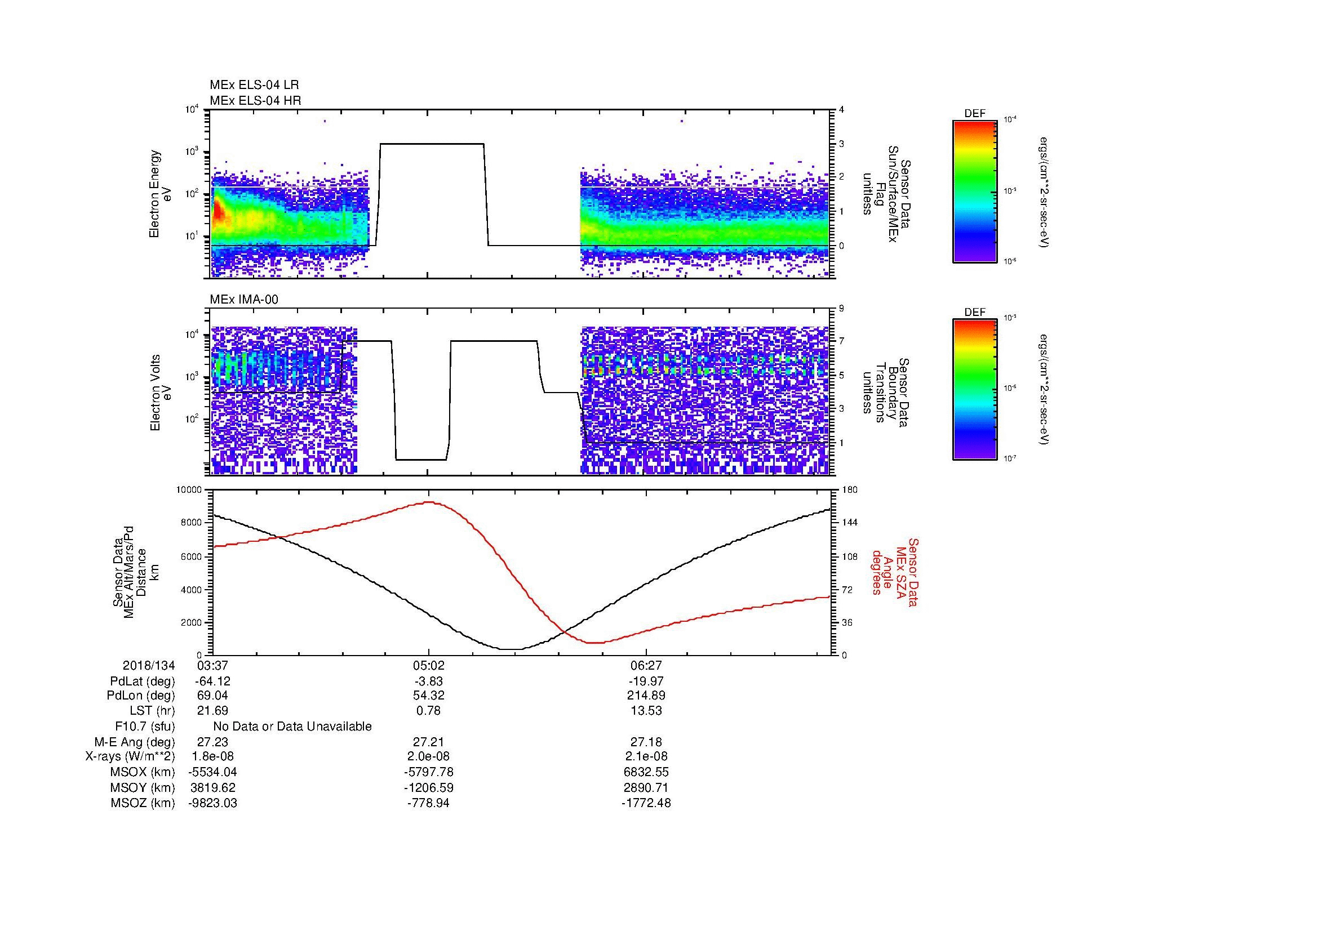Screen dimensions: 1318x931
Task: Click the LST value '0.78'
Action: (428, 711)
